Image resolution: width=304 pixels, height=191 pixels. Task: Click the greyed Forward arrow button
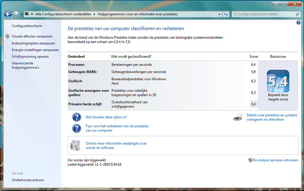click(x=16, y=14)
